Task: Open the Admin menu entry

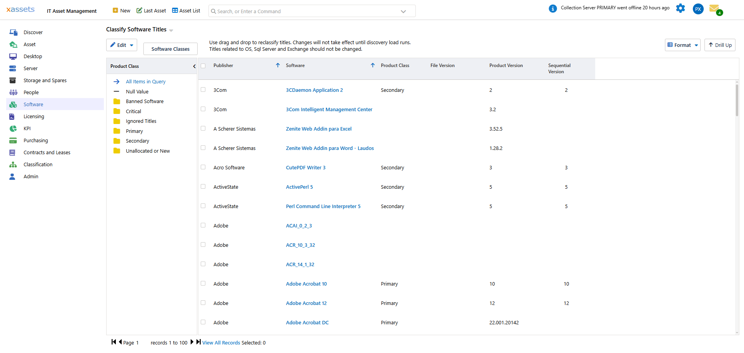Action: (x=31, y=176)
